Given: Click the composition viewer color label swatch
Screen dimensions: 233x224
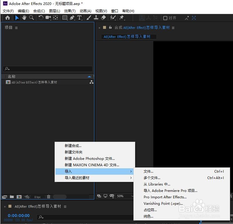Looking at the screenshot, I should click(105, 27).
